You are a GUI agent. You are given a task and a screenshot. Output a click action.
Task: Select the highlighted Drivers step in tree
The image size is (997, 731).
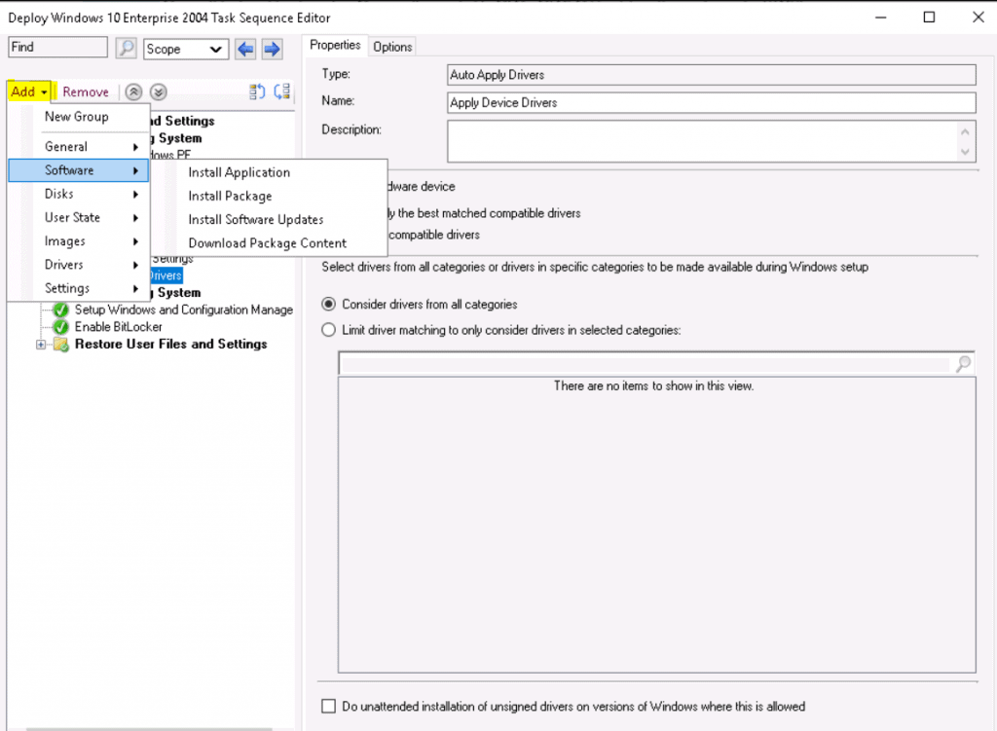pyautogui.click(x=166, y=275)
